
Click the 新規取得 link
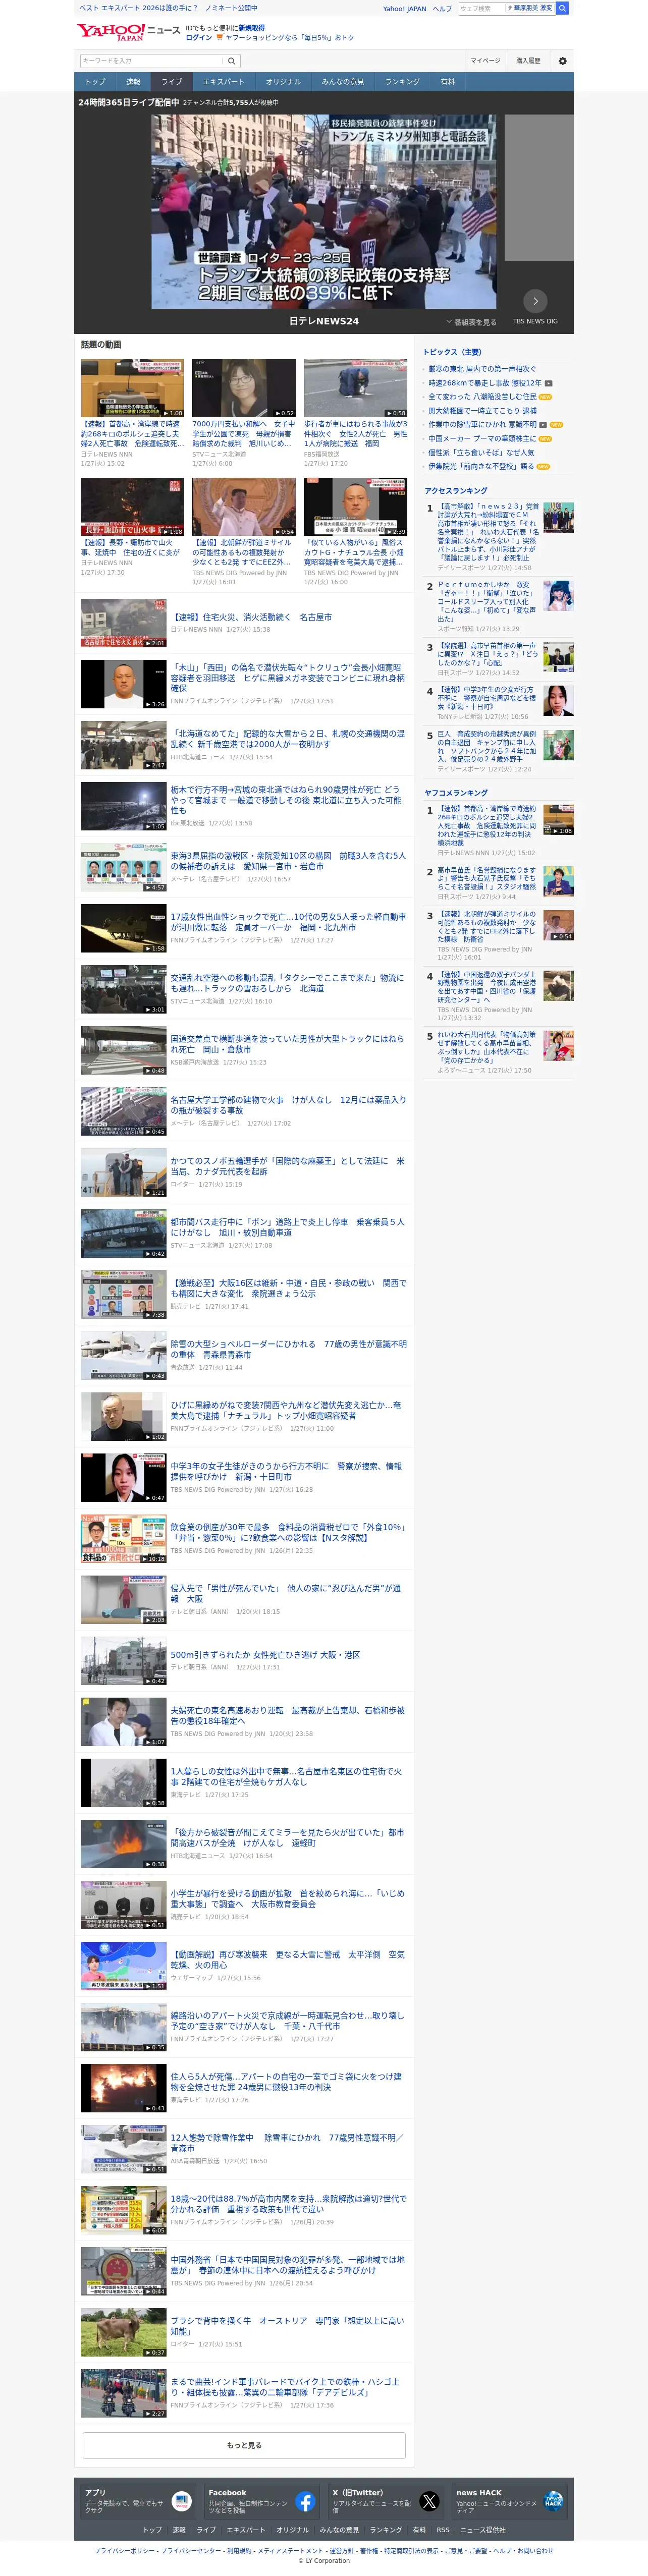pos(252,28)
